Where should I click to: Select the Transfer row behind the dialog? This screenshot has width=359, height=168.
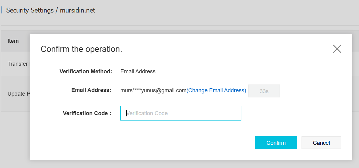(x=17, y=64)
